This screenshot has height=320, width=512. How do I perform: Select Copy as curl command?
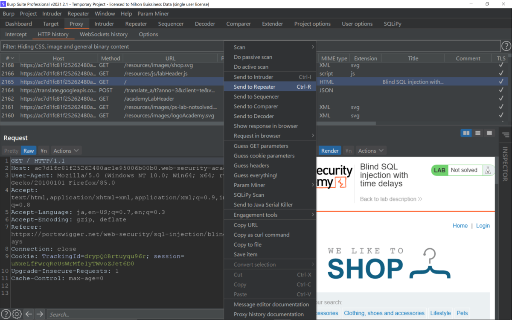pyautogui.click(x=270, y=235)
